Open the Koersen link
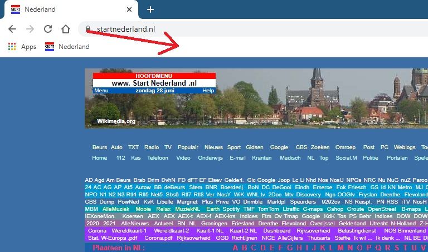The width and height of the screenshot is (428, 252). tap(133, 216)
